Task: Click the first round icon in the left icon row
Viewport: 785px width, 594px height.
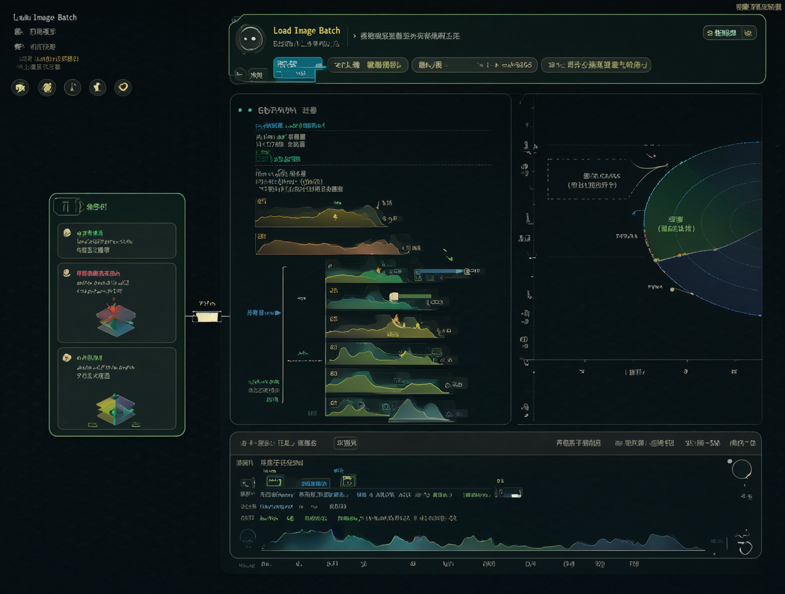Action: [x=20, y=88]
